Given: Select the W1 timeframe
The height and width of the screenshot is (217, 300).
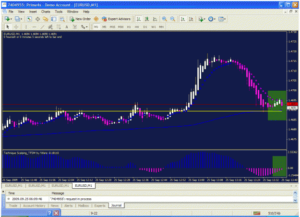Looking at the screenshot, I should 154,27.
